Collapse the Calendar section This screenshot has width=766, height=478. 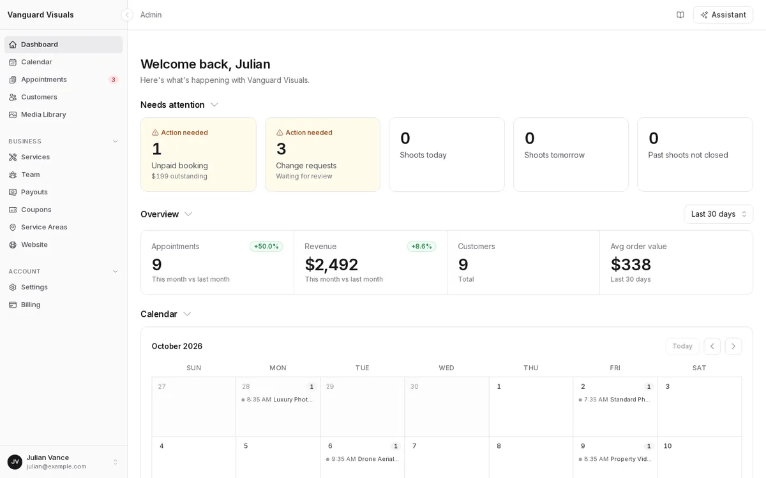[187, 314]
